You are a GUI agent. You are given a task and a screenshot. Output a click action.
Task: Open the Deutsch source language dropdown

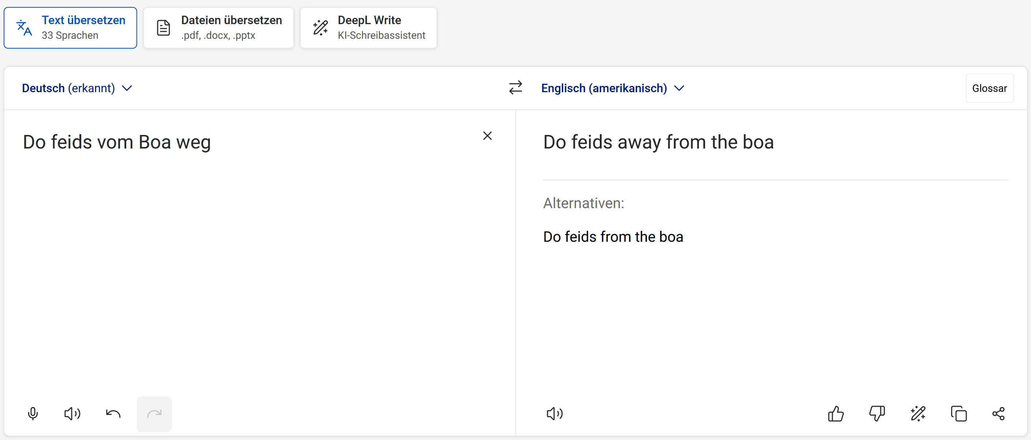tap(77, 88)
